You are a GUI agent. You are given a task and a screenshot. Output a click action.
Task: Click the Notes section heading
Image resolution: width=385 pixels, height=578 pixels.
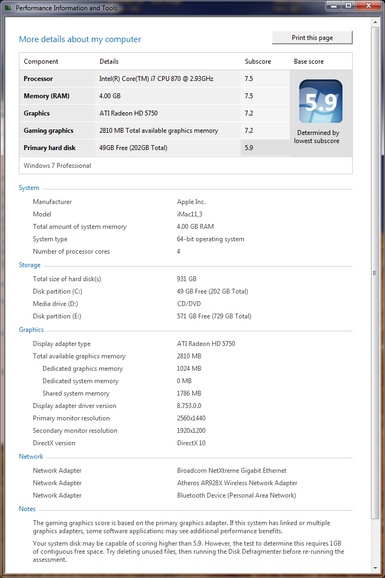[x=27, y=509]
